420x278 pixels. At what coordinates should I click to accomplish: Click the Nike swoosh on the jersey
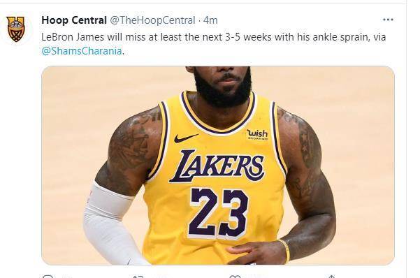[186, 138]
